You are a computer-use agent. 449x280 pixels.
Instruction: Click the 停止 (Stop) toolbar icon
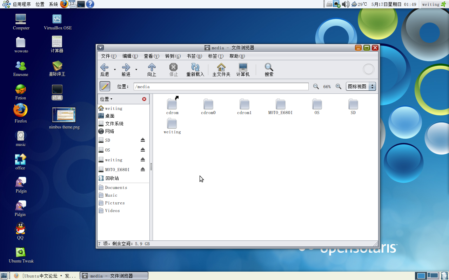(173, 70)
